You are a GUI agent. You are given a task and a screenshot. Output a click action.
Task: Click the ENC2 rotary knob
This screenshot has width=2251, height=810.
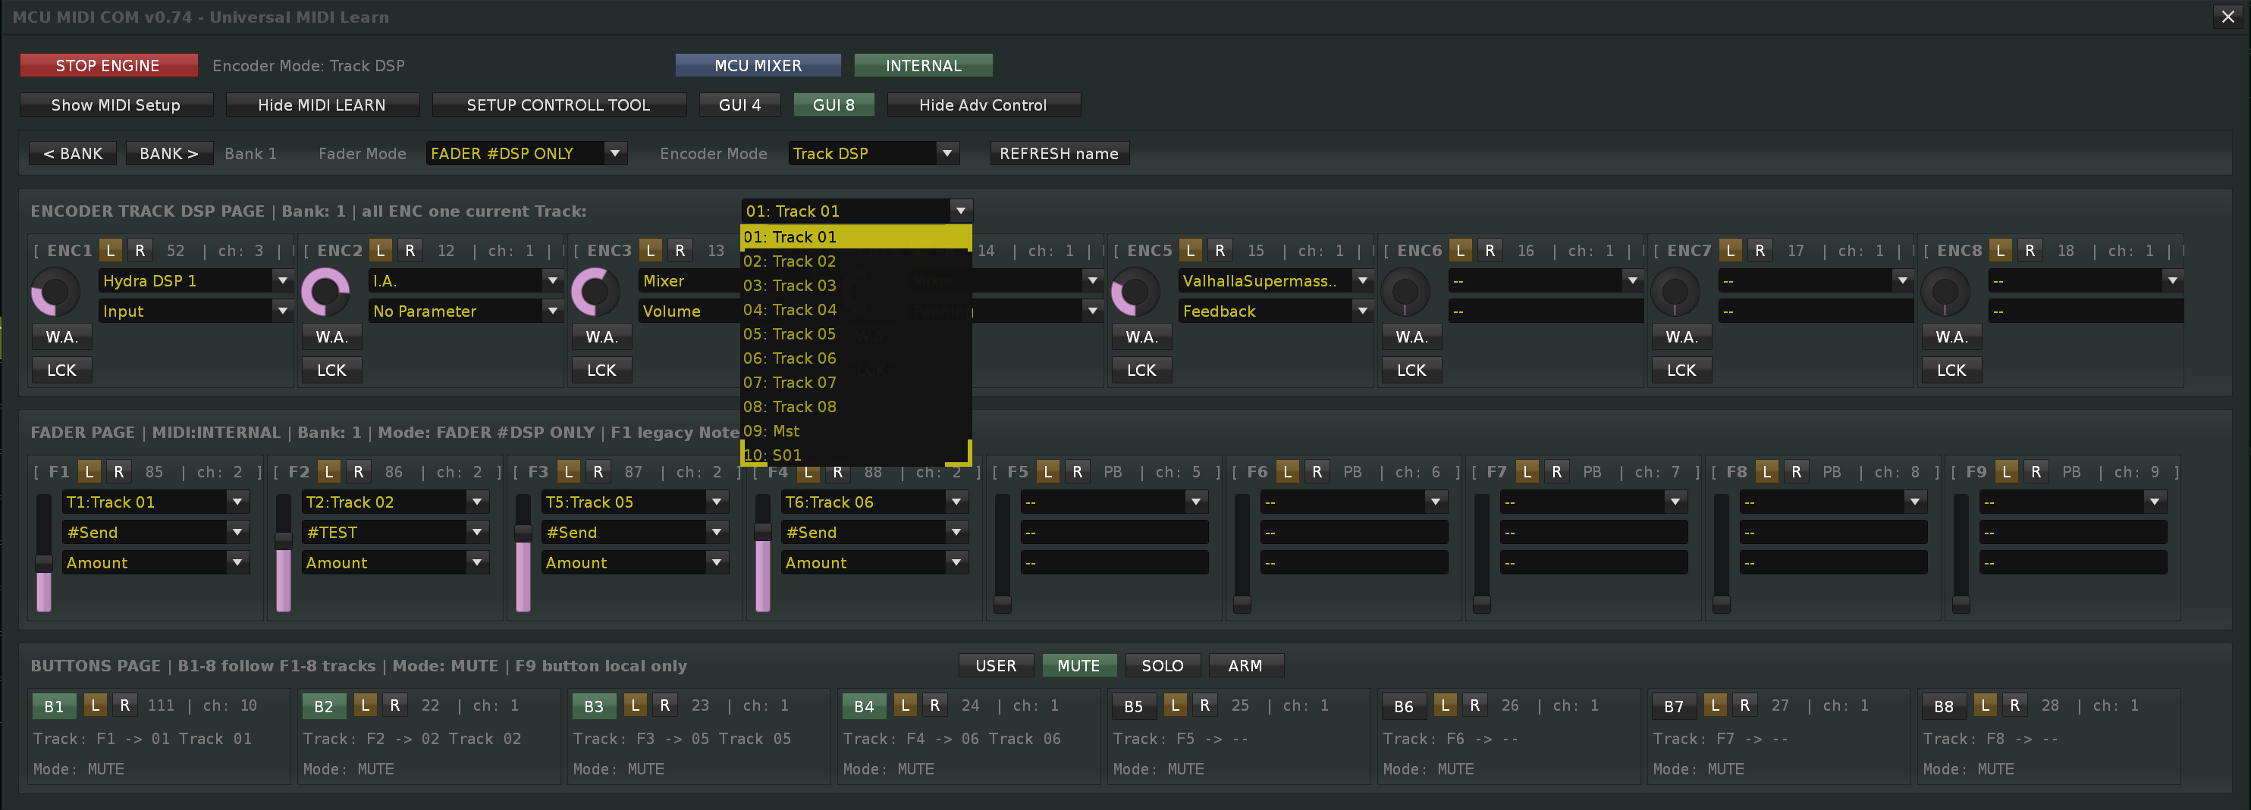(325, 292)
